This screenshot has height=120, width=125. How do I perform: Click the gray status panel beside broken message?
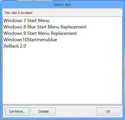[77, 12]
